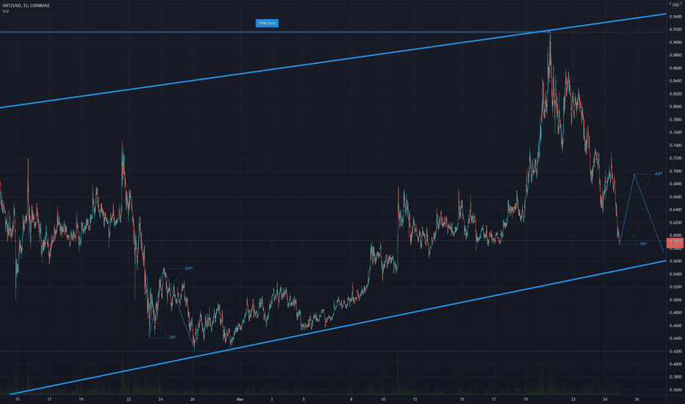Image resolution: width=685 pixels, height=404 pixels.
Task: Click the 0.6600 price axis label
Action: 675,197
